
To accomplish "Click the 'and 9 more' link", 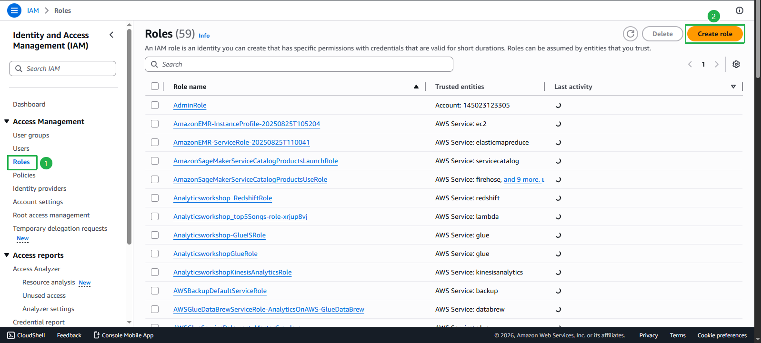I will 522,179.
